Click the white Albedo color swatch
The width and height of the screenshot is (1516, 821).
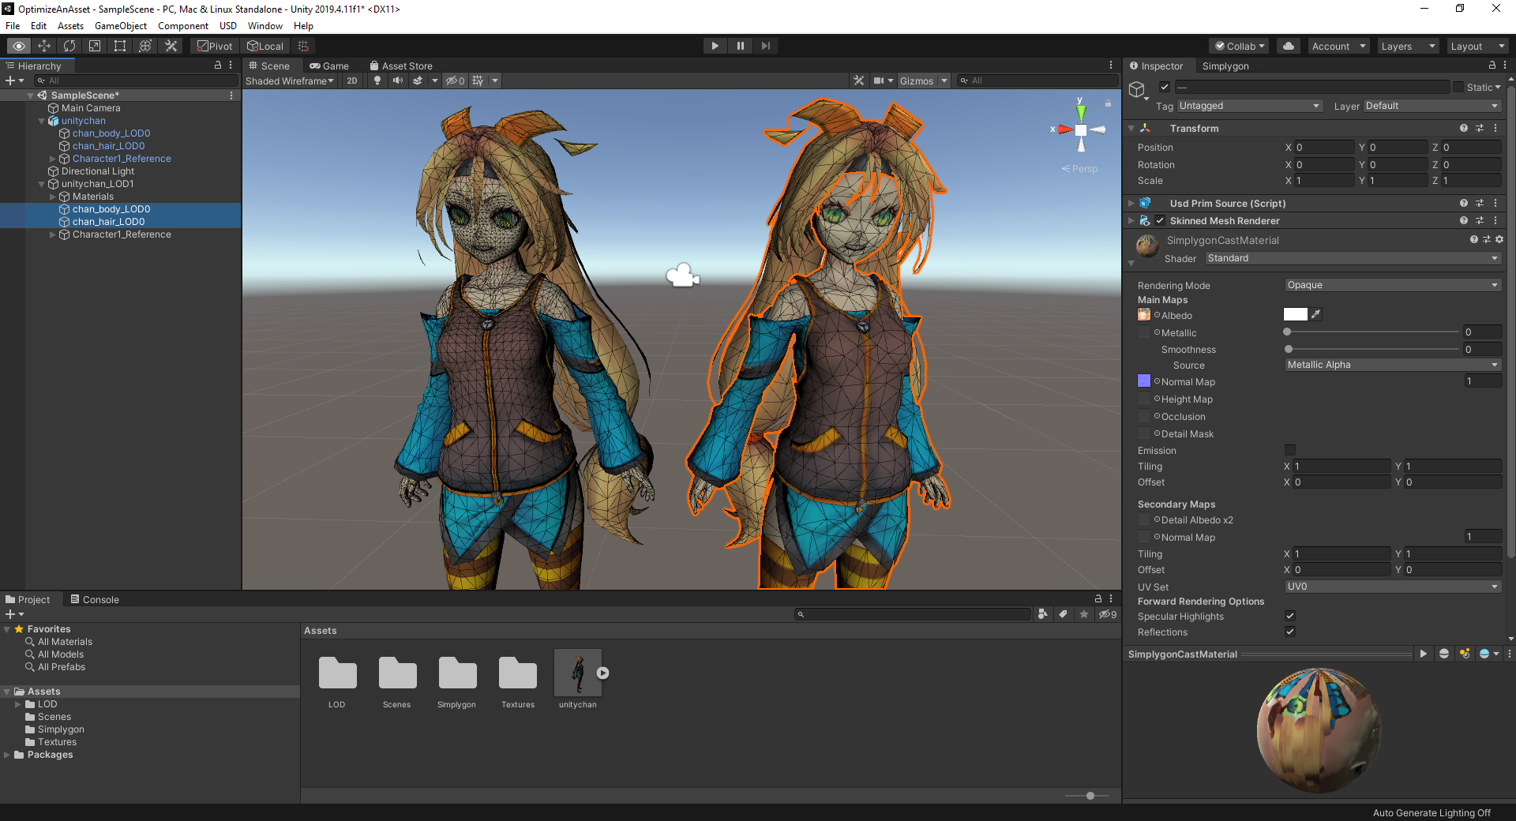pyautogui.click(x=1296, y=313)
